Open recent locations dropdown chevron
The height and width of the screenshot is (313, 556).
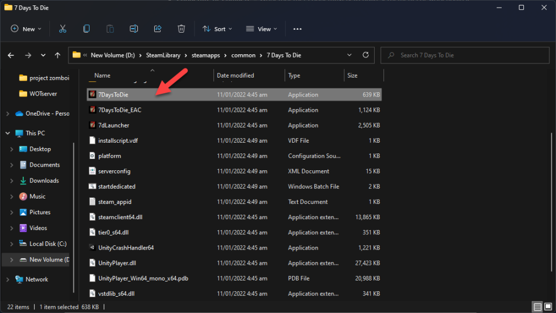pos(43,55)
